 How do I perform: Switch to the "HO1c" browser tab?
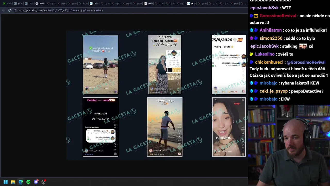[83, 3]
